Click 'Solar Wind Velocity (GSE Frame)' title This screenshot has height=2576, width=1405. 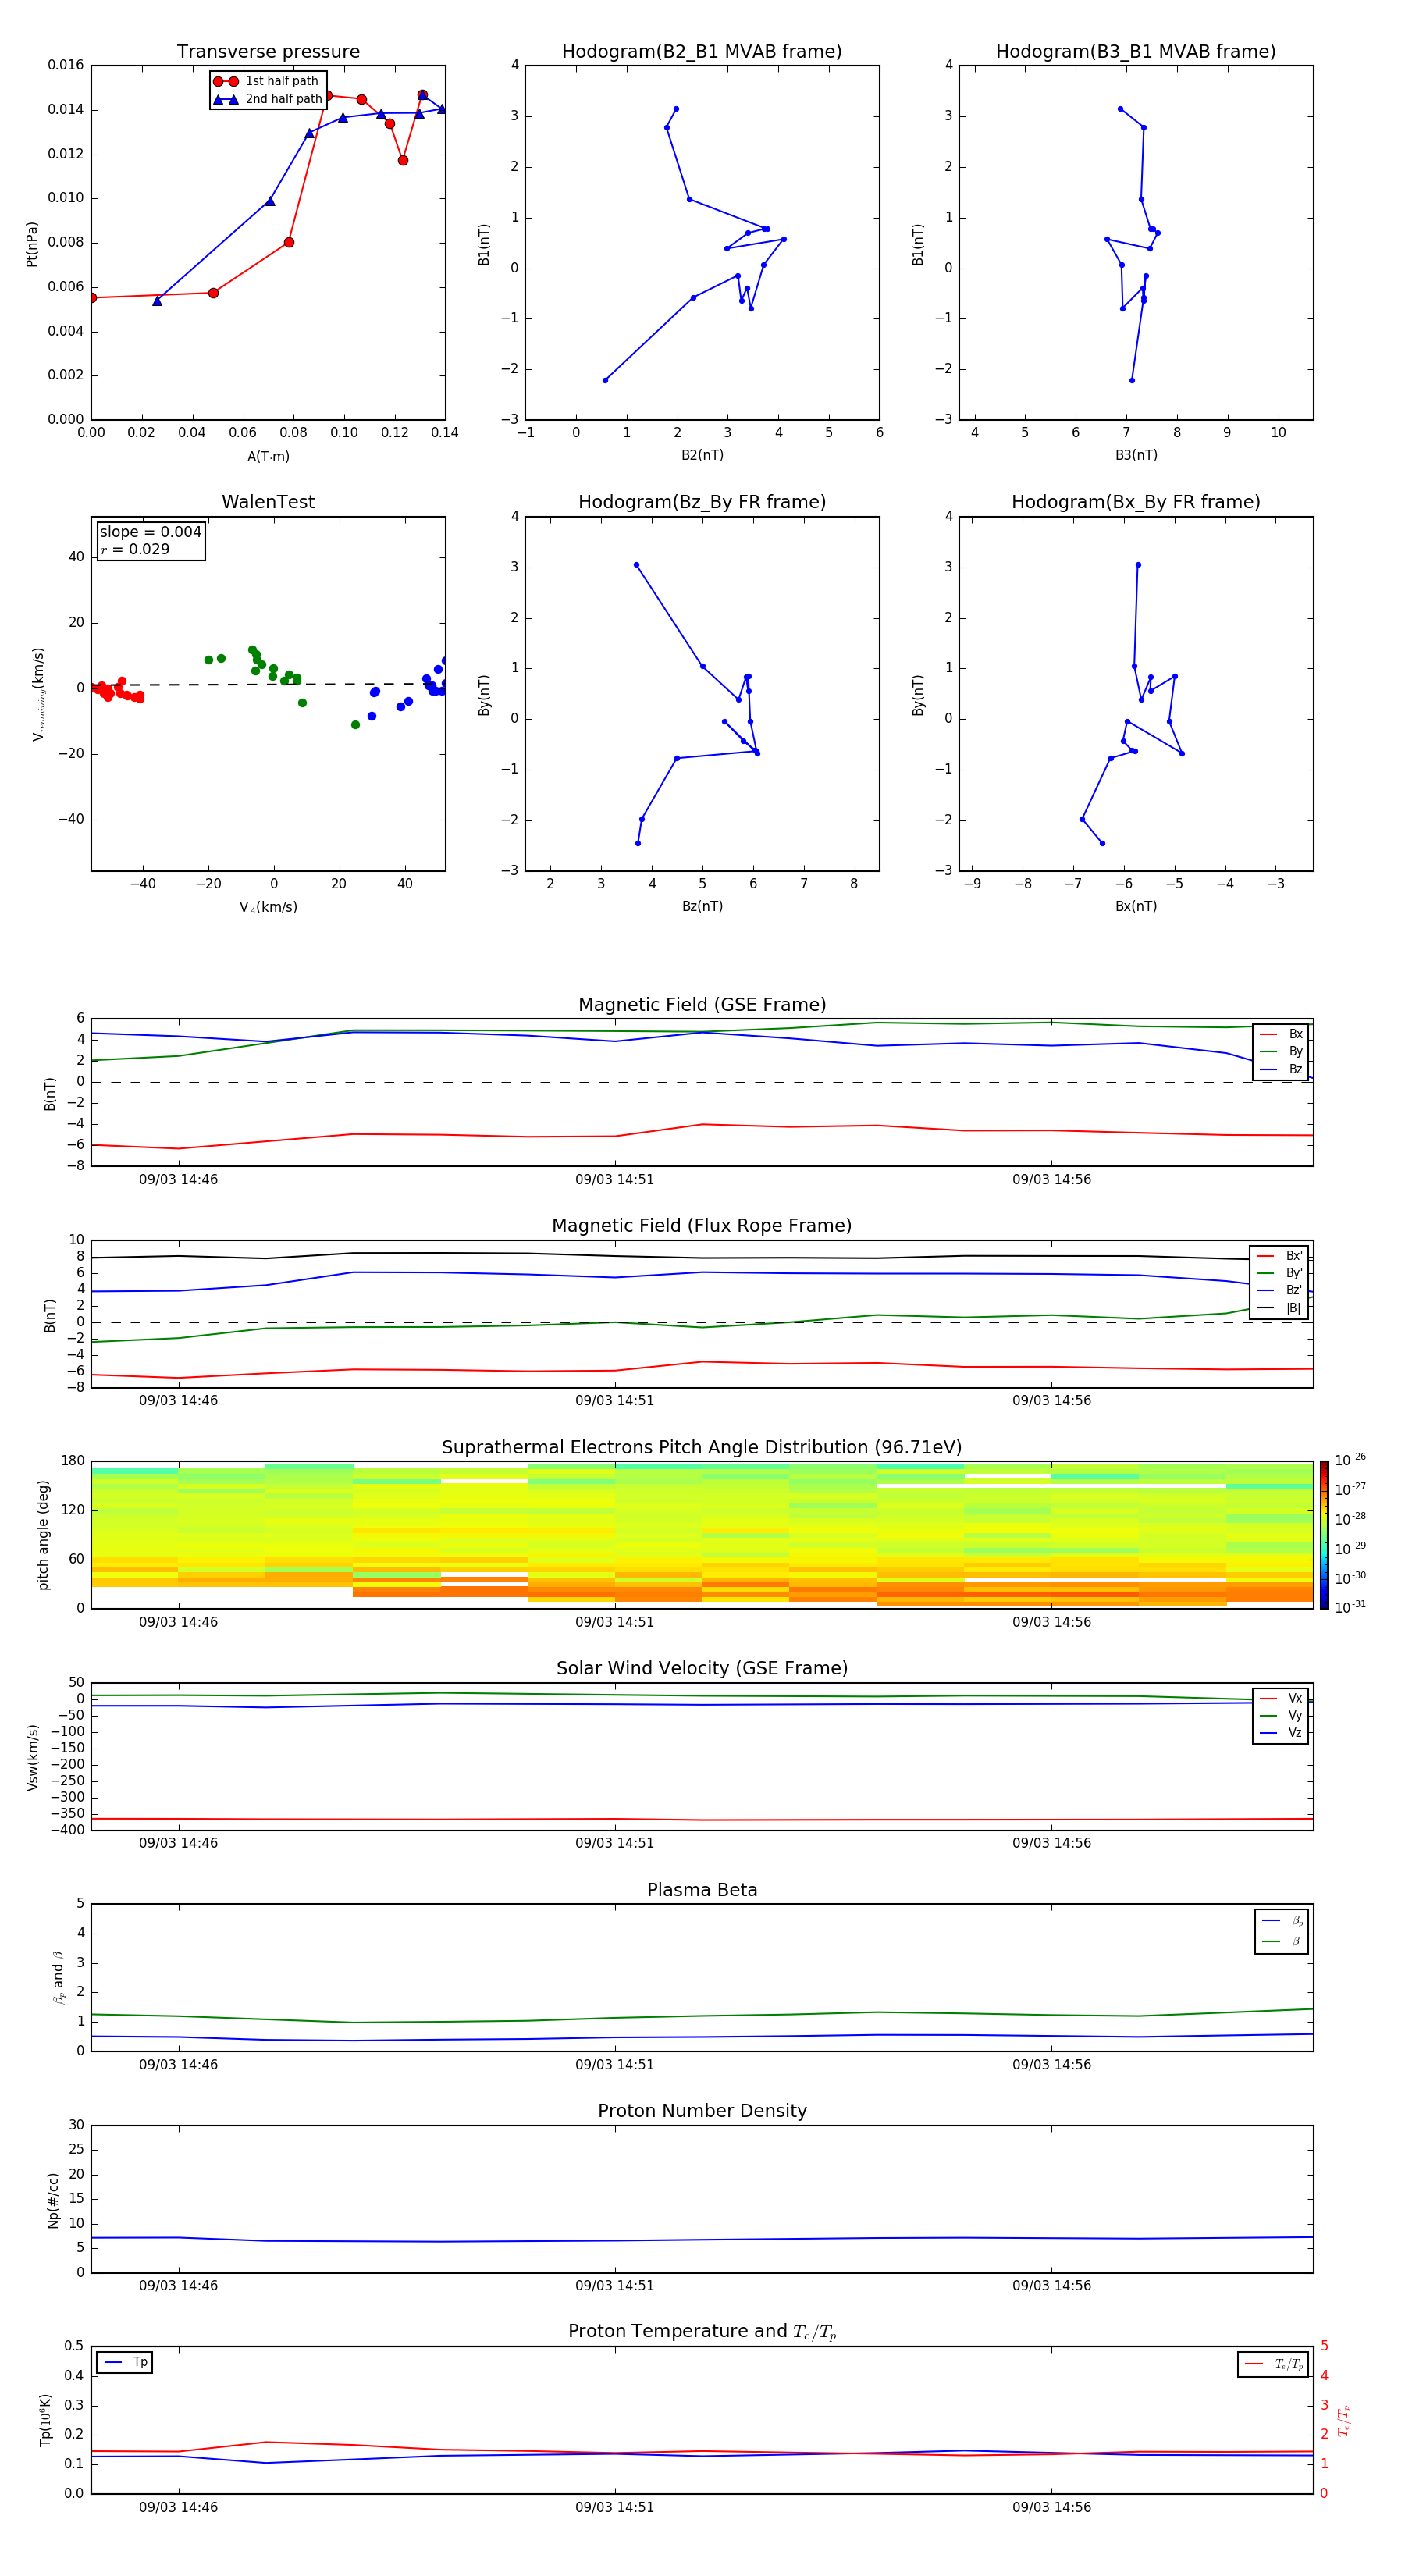point(702,1669)
